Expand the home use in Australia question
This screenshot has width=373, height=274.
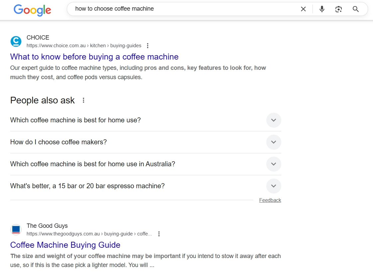point(273,164)
